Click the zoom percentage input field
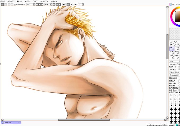180x126 pixels. (30, 4)
